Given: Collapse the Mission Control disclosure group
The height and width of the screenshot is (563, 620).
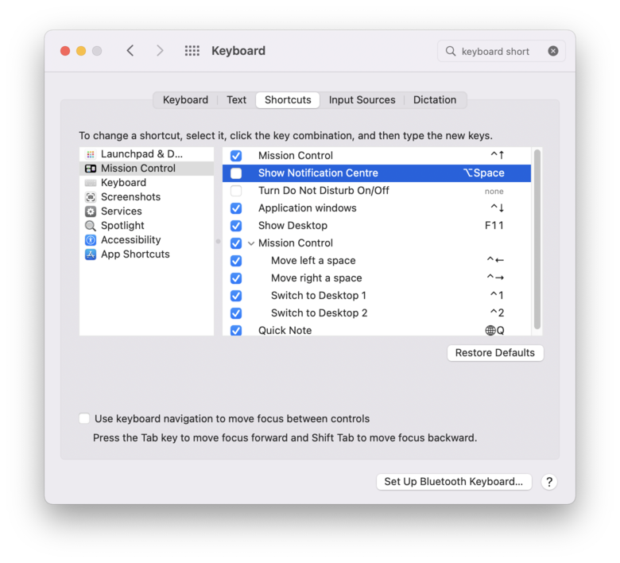Looking at the screenshot, I should click(251, 243).
